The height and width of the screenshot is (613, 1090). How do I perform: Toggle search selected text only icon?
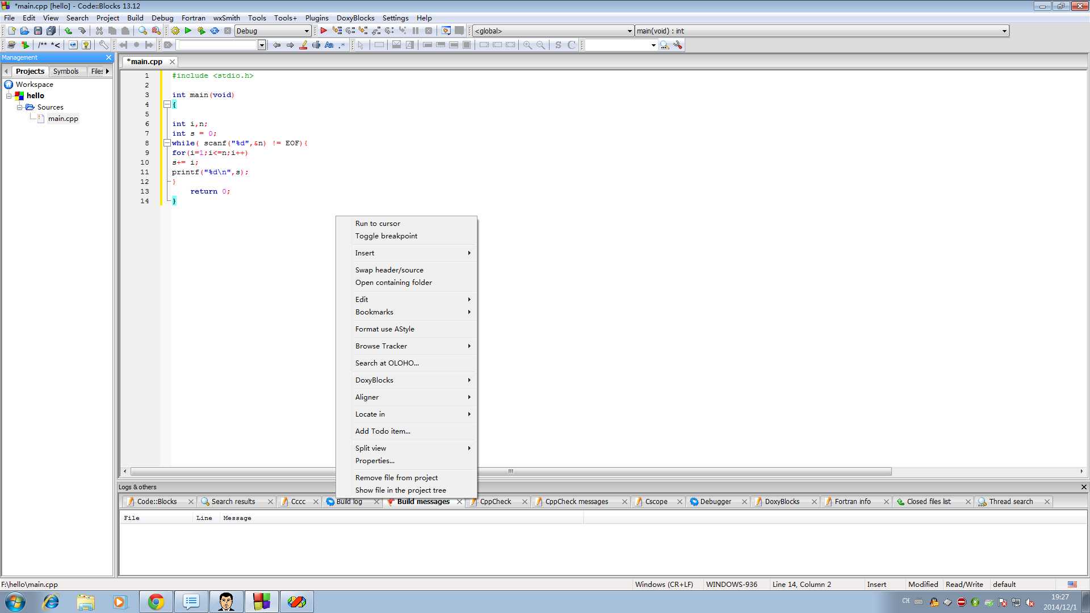316,45
